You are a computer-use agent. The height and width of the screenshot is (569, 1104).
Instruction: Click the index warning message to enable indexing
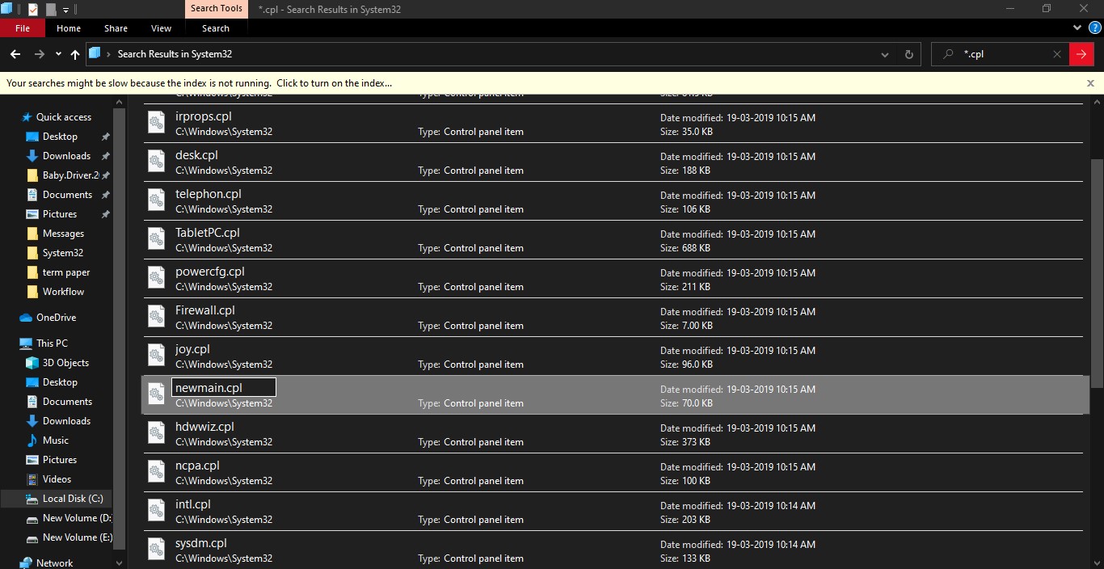[200, 83]
